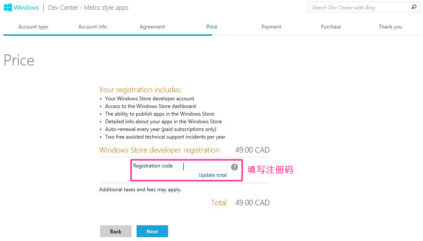Select the active Price step tab
Image resolution: width=423 pixels, height=241 pixels.
tap(212, 27)
